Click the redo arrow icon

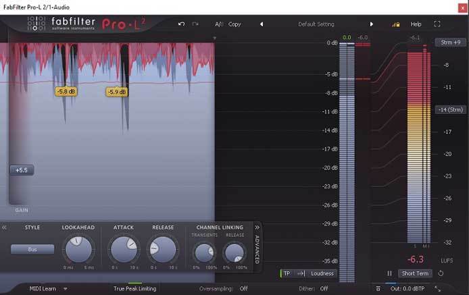195,24
